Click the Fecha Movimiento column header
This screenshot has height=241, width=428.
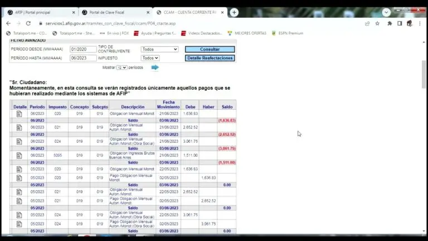pos(168,104)
